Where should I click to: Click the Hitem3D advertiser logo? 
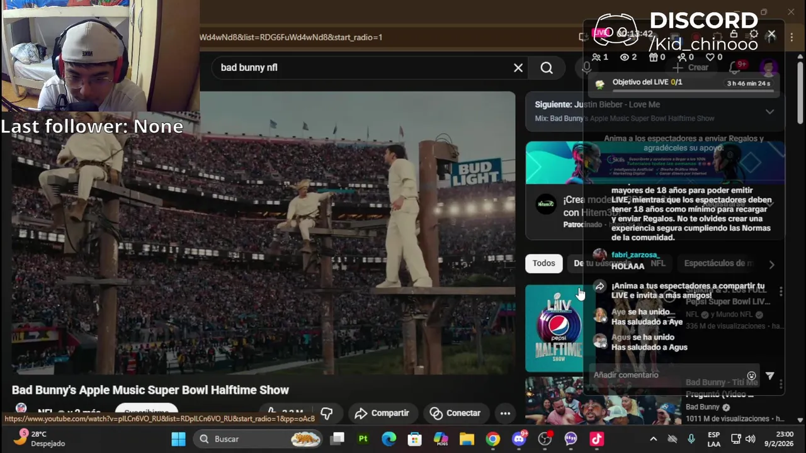pos(546,204)
